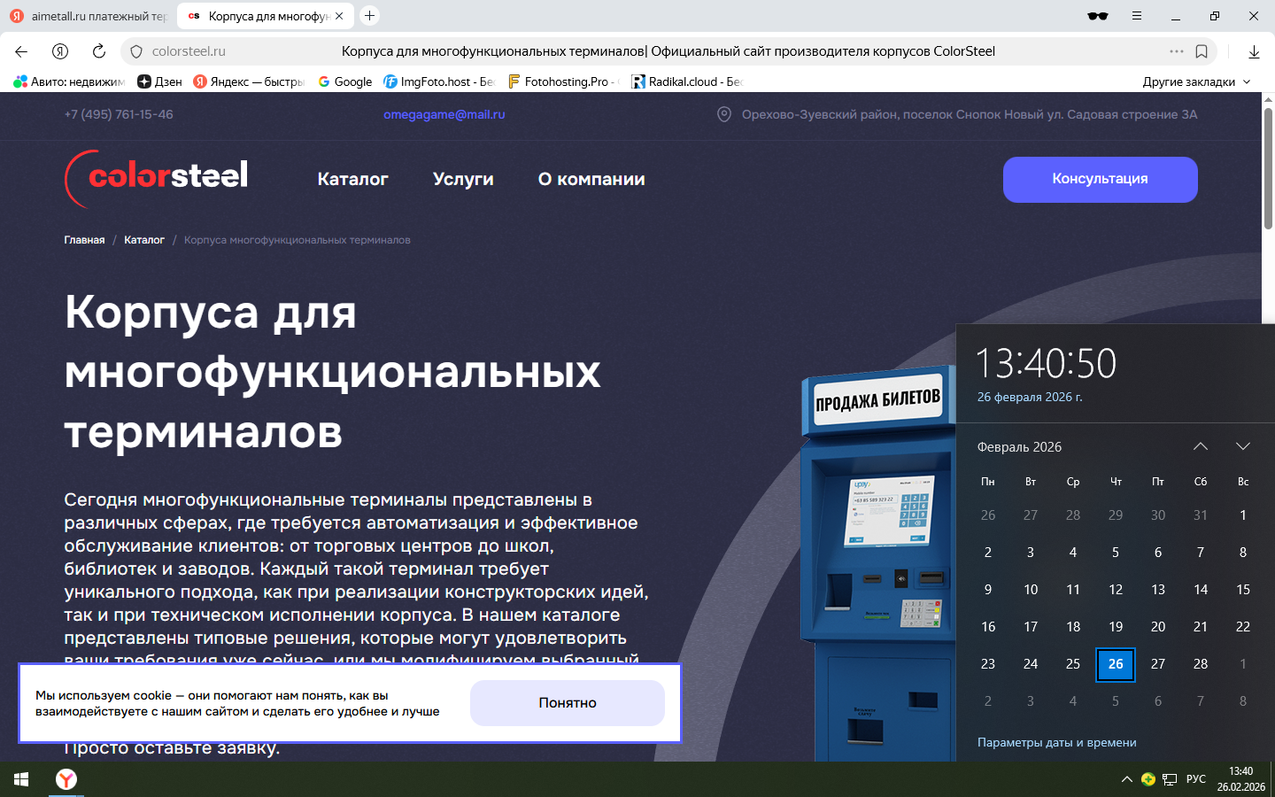Select day 30 of the previous month
Viewport: 1275px width, 797px height.
[x=1158, y=515]
